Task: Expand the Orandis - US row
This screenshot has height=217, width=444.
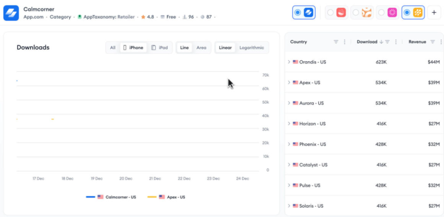Action: (289, 62)
